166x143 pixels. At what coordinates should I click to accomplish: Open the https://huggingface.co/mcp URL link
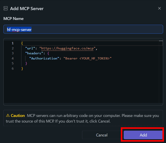(67, 48)
